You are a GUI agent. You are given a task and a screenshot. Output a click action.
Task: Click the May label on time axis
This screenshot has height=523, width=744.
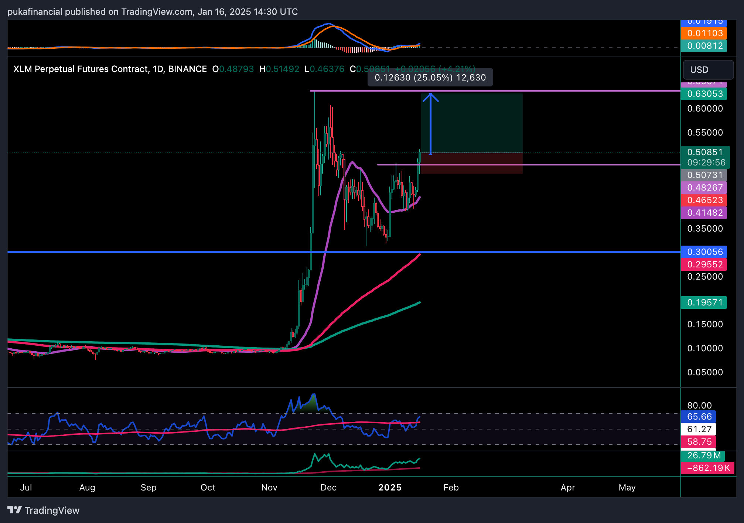[627, 488]
